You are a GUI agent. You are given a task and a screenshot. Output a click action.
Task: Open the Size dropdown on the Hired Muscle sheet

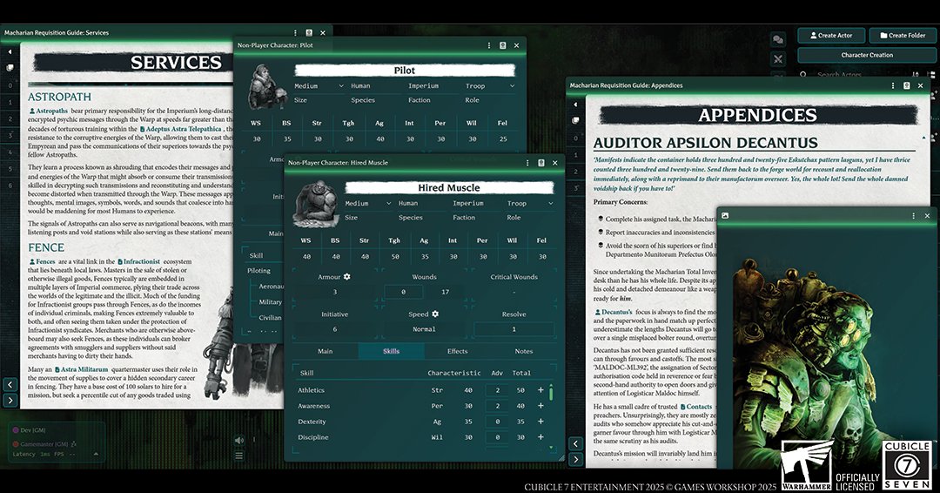pos(368,203)
